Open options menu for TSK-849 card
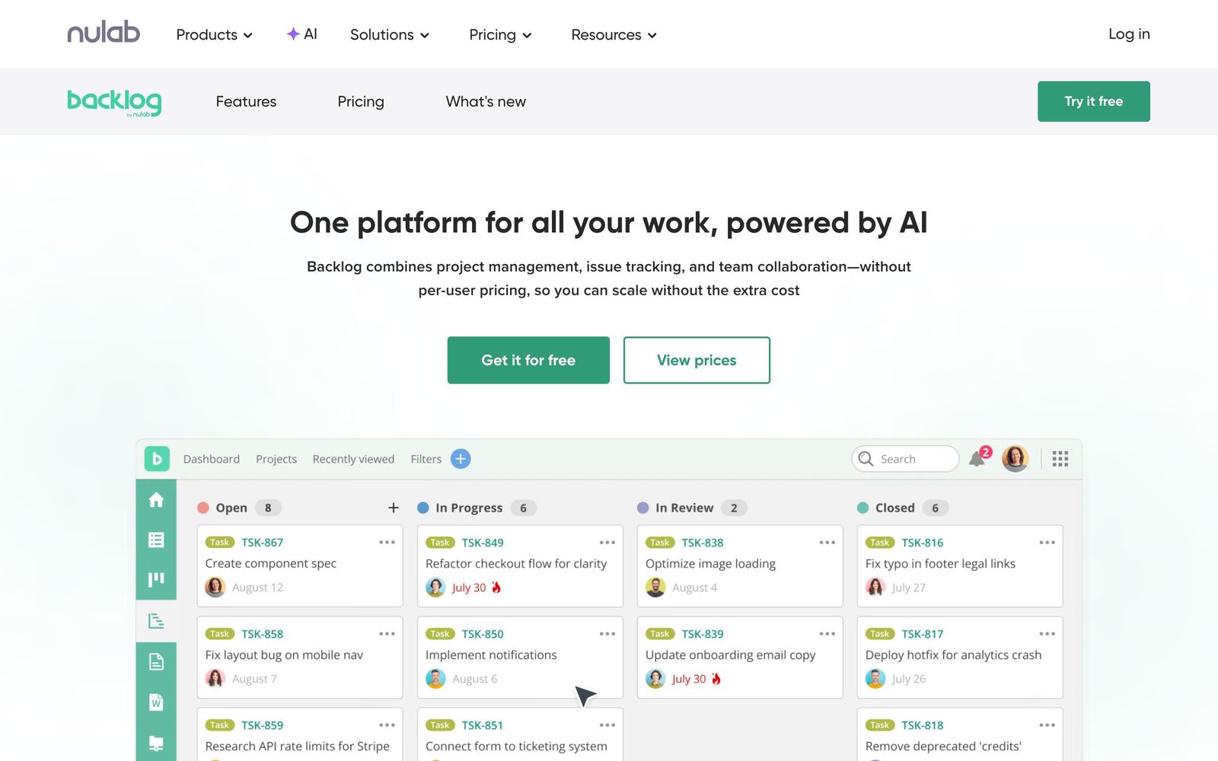Image resolution: width=1218 pixels, height=761 pixels. [x=607, y=543]
